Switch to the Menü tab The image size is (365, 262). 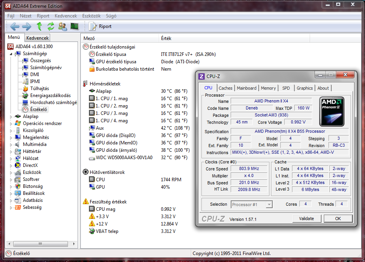click(14, 37)
